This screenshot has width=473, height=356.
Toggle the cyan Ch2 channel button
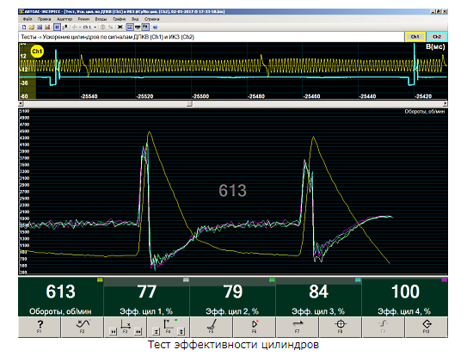[437, 37]
